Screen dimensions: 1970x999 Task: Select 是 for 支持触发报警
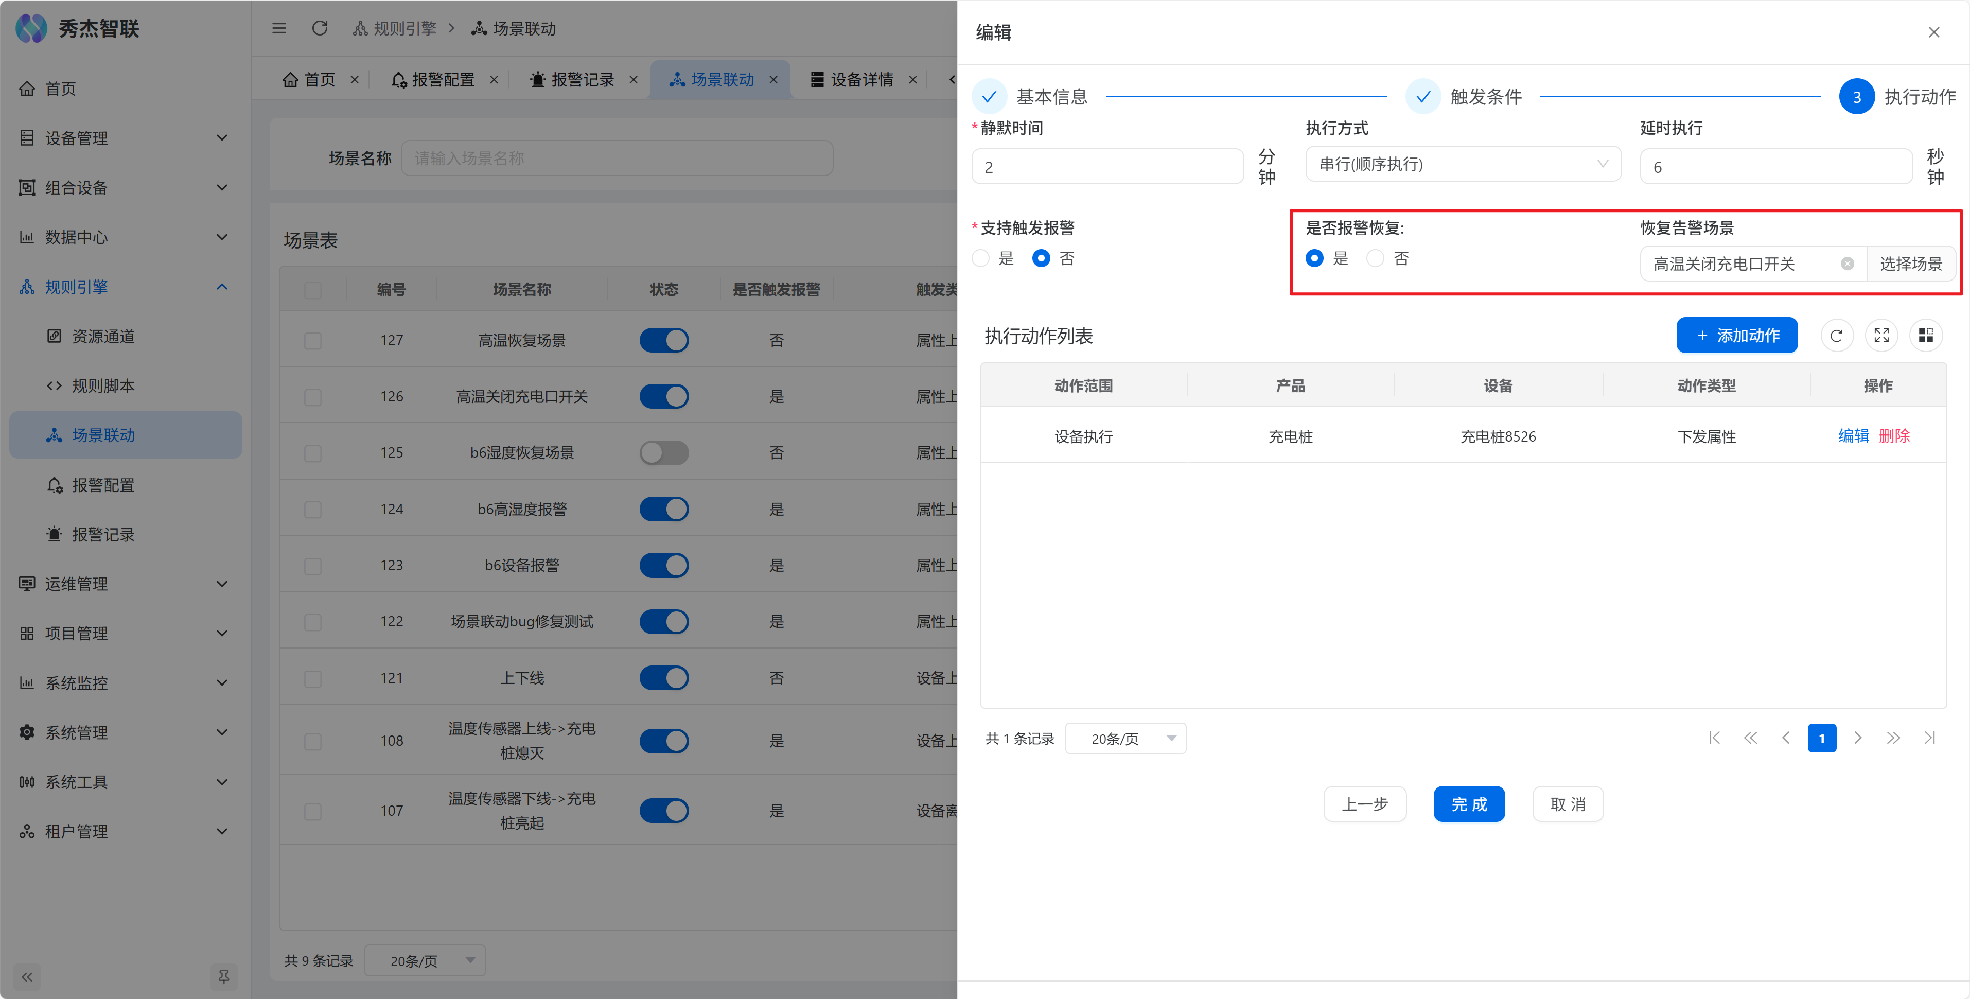click(x=981, y=258)
